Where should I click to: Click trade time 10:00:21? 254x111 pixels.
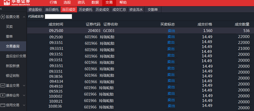56,101
